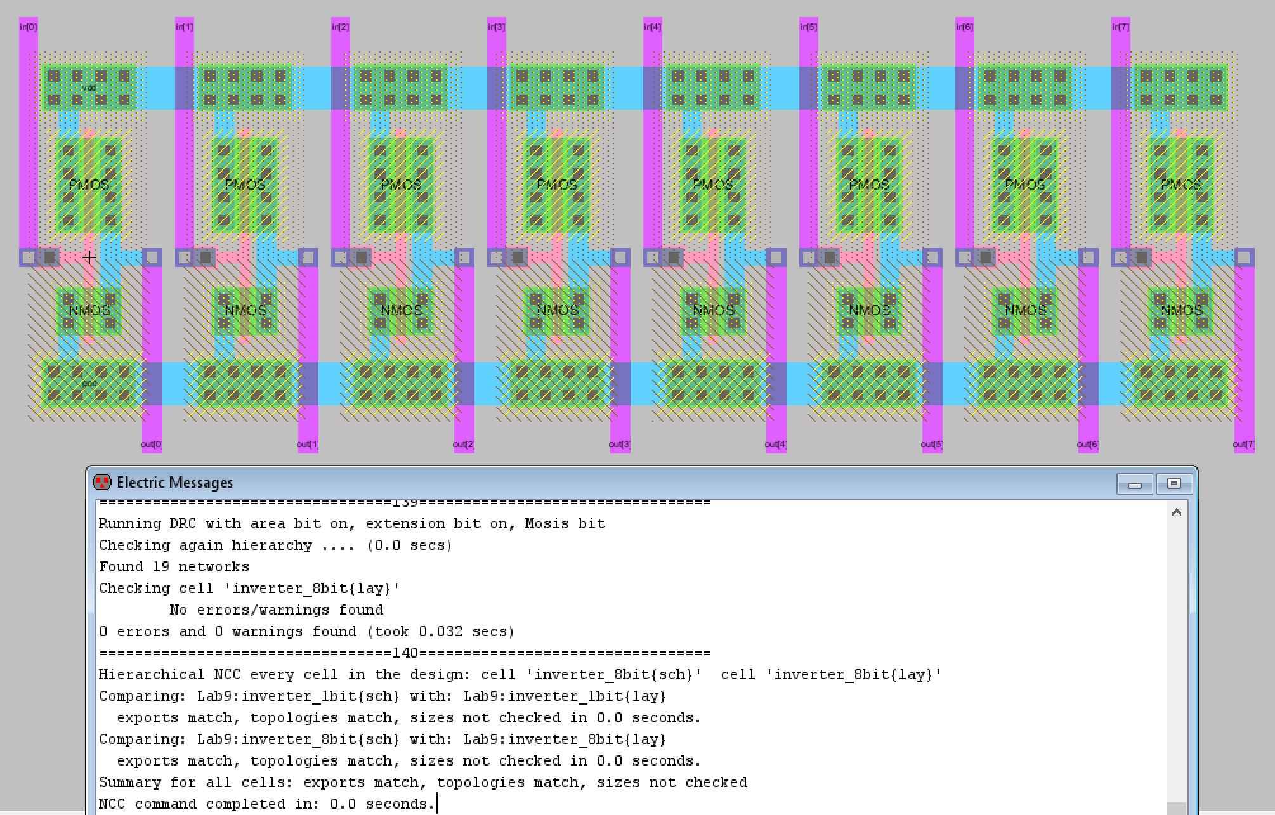The height and width of the screenshot is (815, 1275).
Task: Select the first NMOS transistor
Action: pyautogui.click(x=89, y=310)
